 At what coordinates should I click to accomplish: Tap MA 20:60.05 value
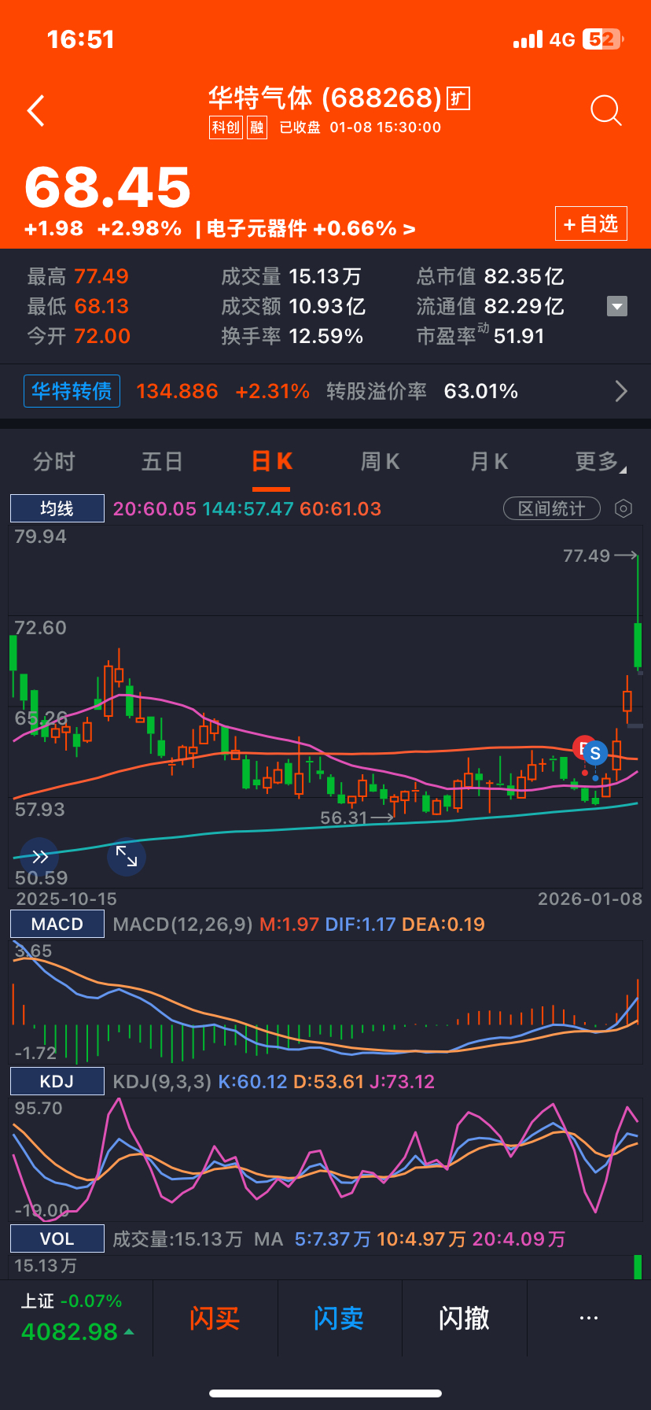click(x=155, y=509)
